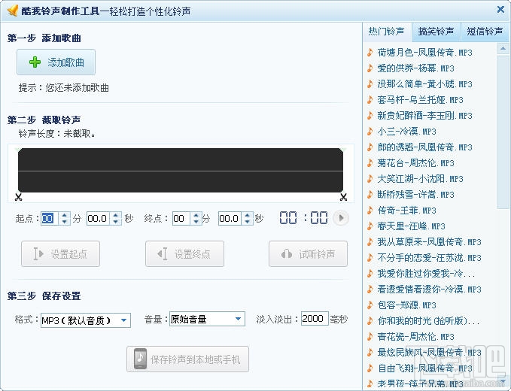Screen dimensions: 511x391
Task: Click the note icon beside 传奇-王菲
Action: click(x=370, y=211)
